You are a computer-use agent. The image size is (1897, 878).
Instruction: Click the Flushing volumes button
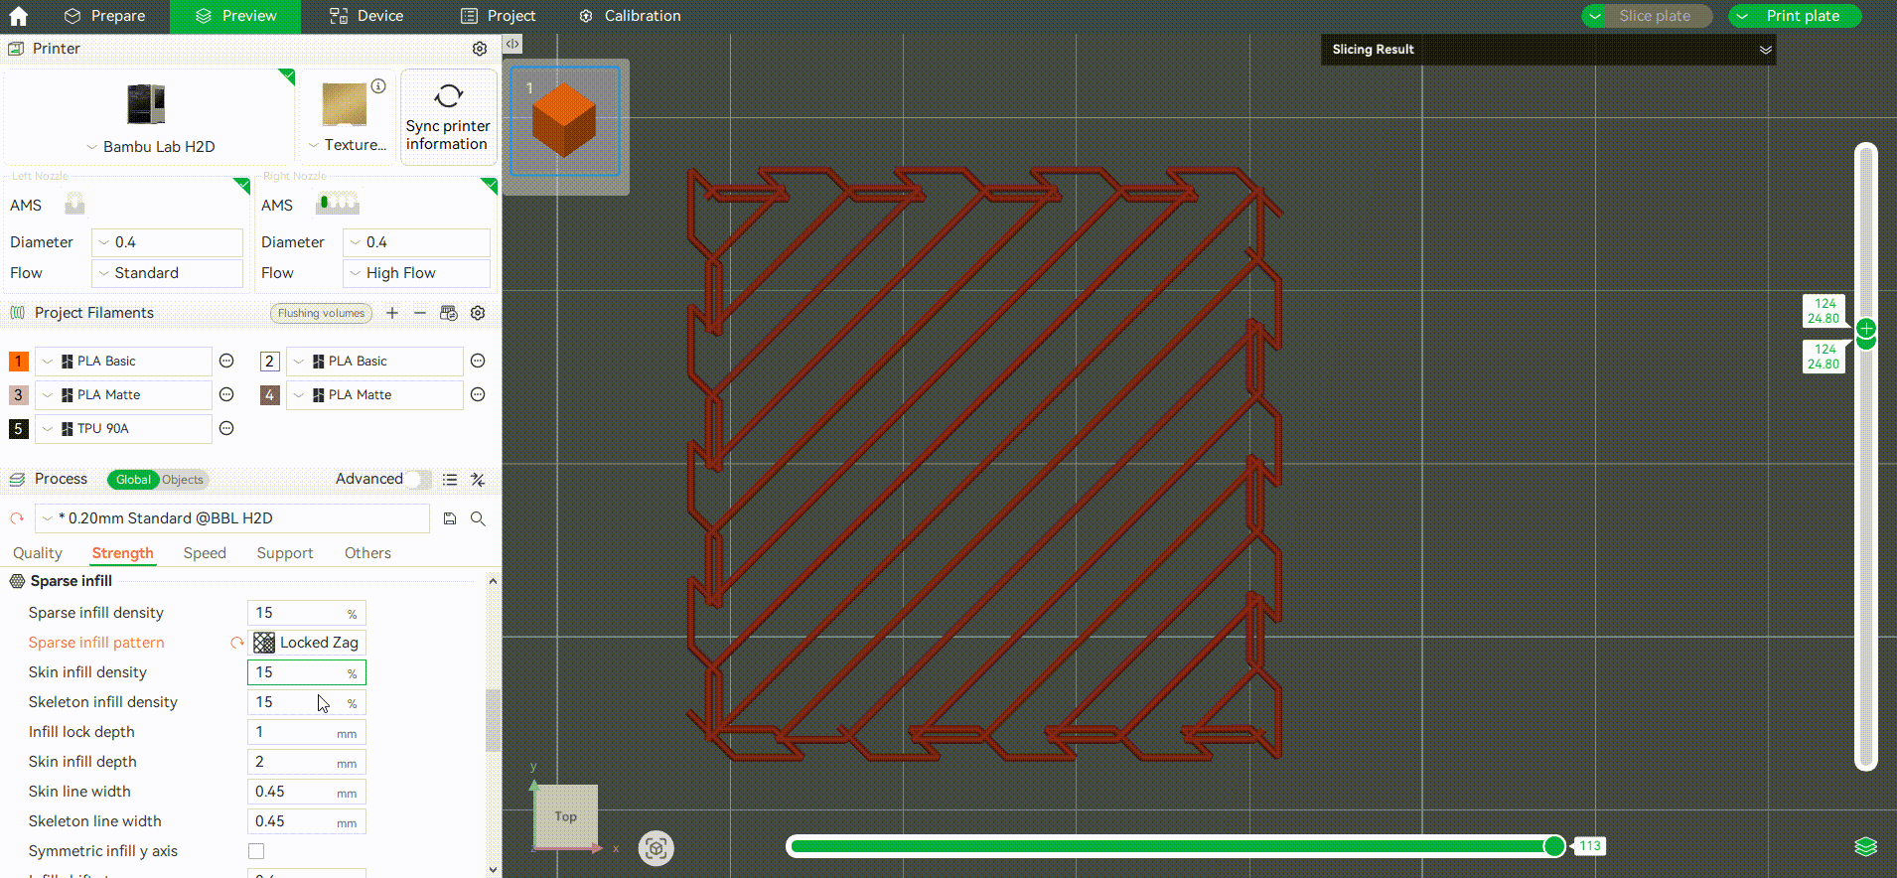pos(321,313)
